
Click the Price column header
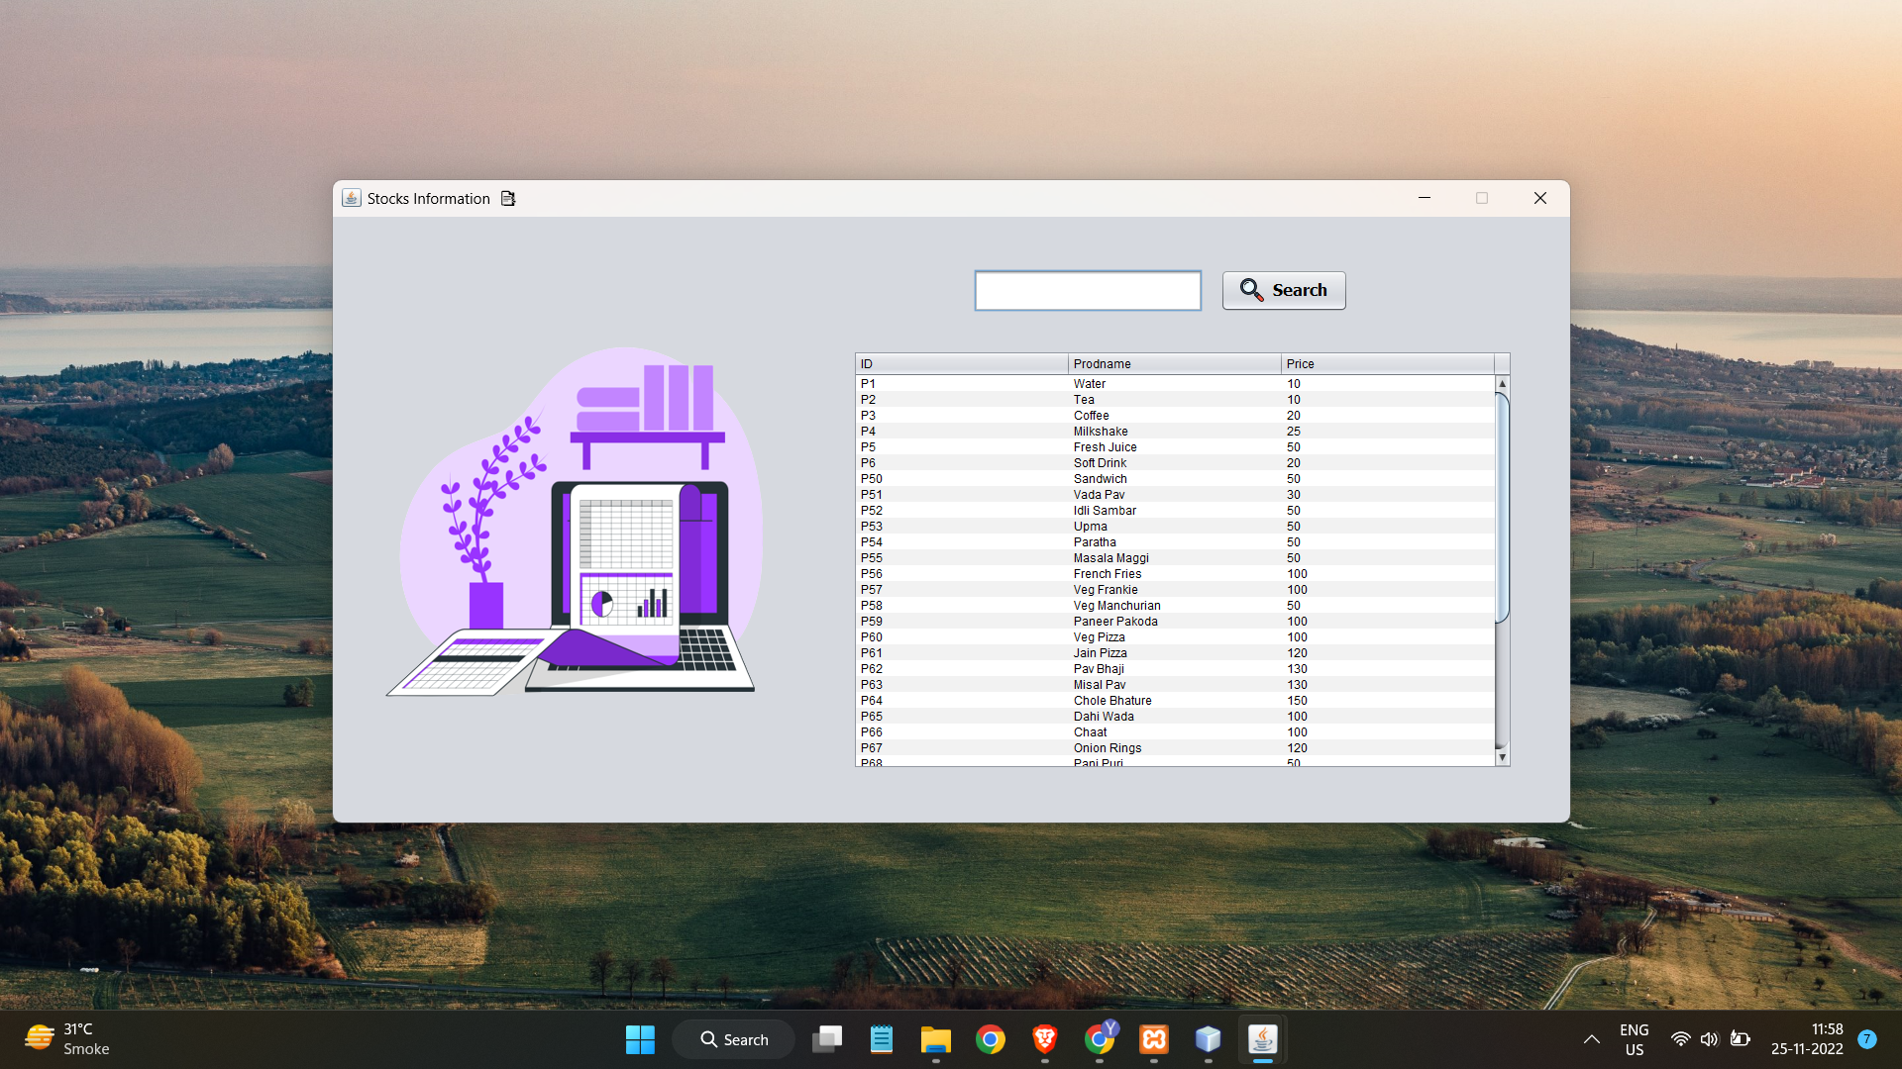1387,363
